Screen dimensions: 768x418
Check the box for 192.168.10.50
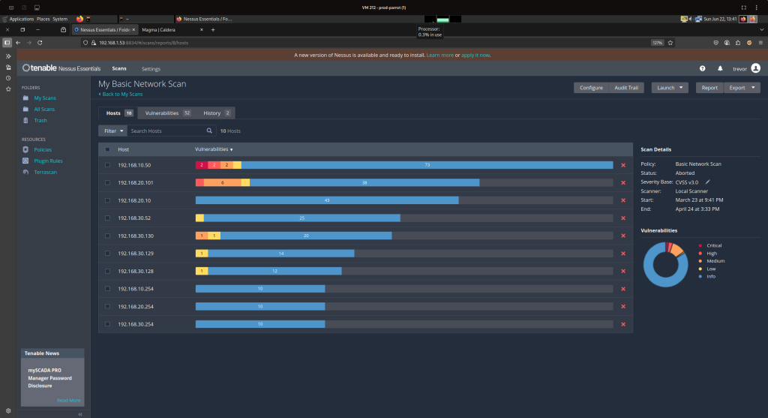108,165
